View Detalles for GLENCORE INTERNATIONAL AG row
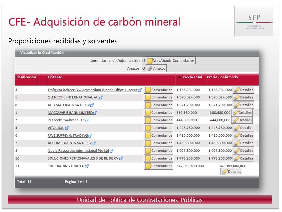 coord(244,97)
